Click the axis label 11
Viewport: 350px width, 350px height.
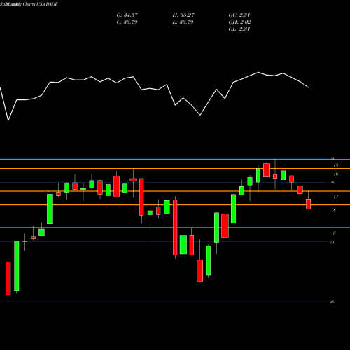point(335,197)
